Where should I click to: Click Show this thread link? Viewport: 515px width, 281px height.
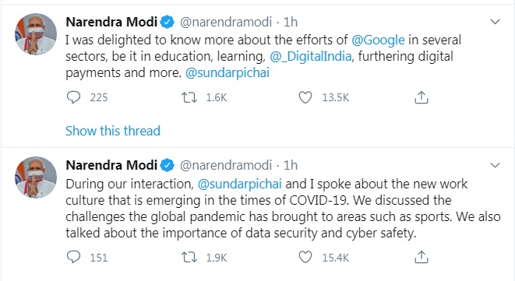113,131
